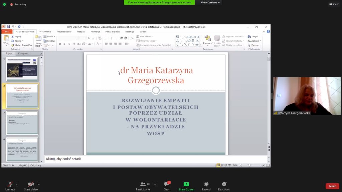Open the Plik tab in PowerPoint
This screenshot has height=192, width=342.
[7, 32]
